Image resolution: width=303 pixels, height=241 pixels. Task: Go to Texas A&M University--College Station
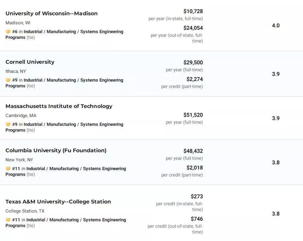(x=58, y=201)
